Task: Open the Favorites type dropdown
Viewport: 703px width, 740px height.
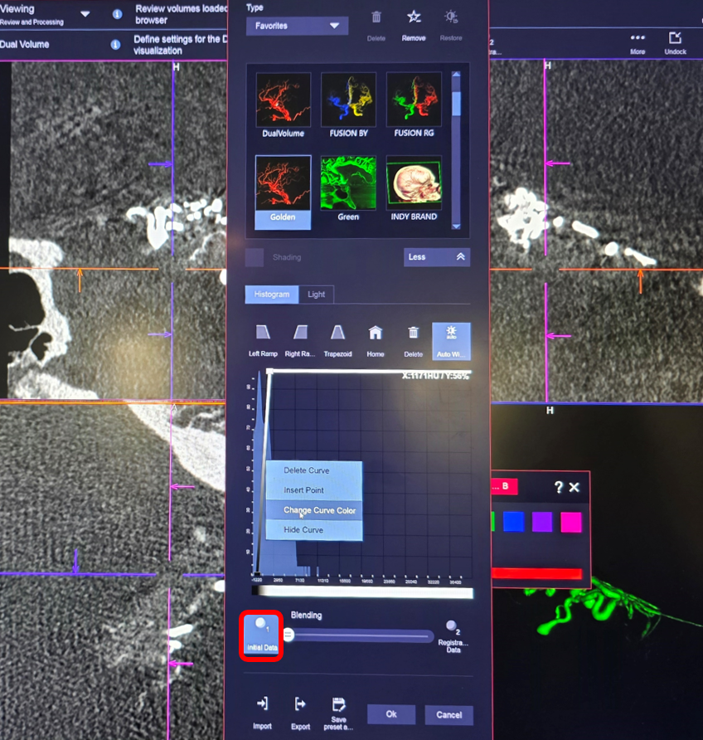Action: 296,26
